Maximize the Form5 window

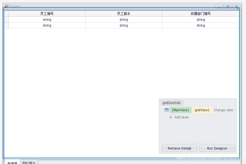click(228, 6)
